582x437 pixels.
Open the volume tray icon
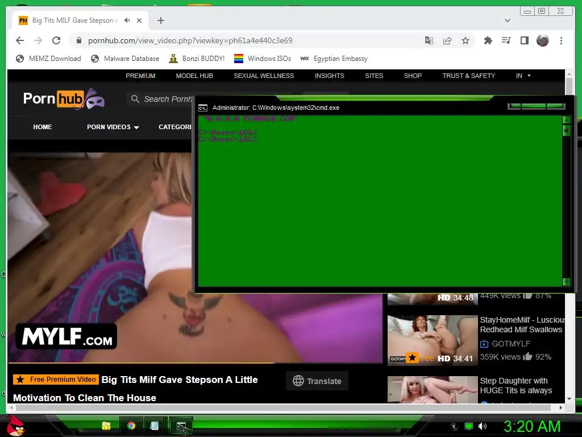pos(483,426)
